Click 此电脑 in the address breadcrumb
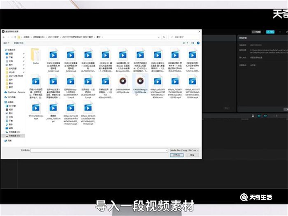This screenshot has width=288, height=216. pyautogui.click(x=26, y=37)
